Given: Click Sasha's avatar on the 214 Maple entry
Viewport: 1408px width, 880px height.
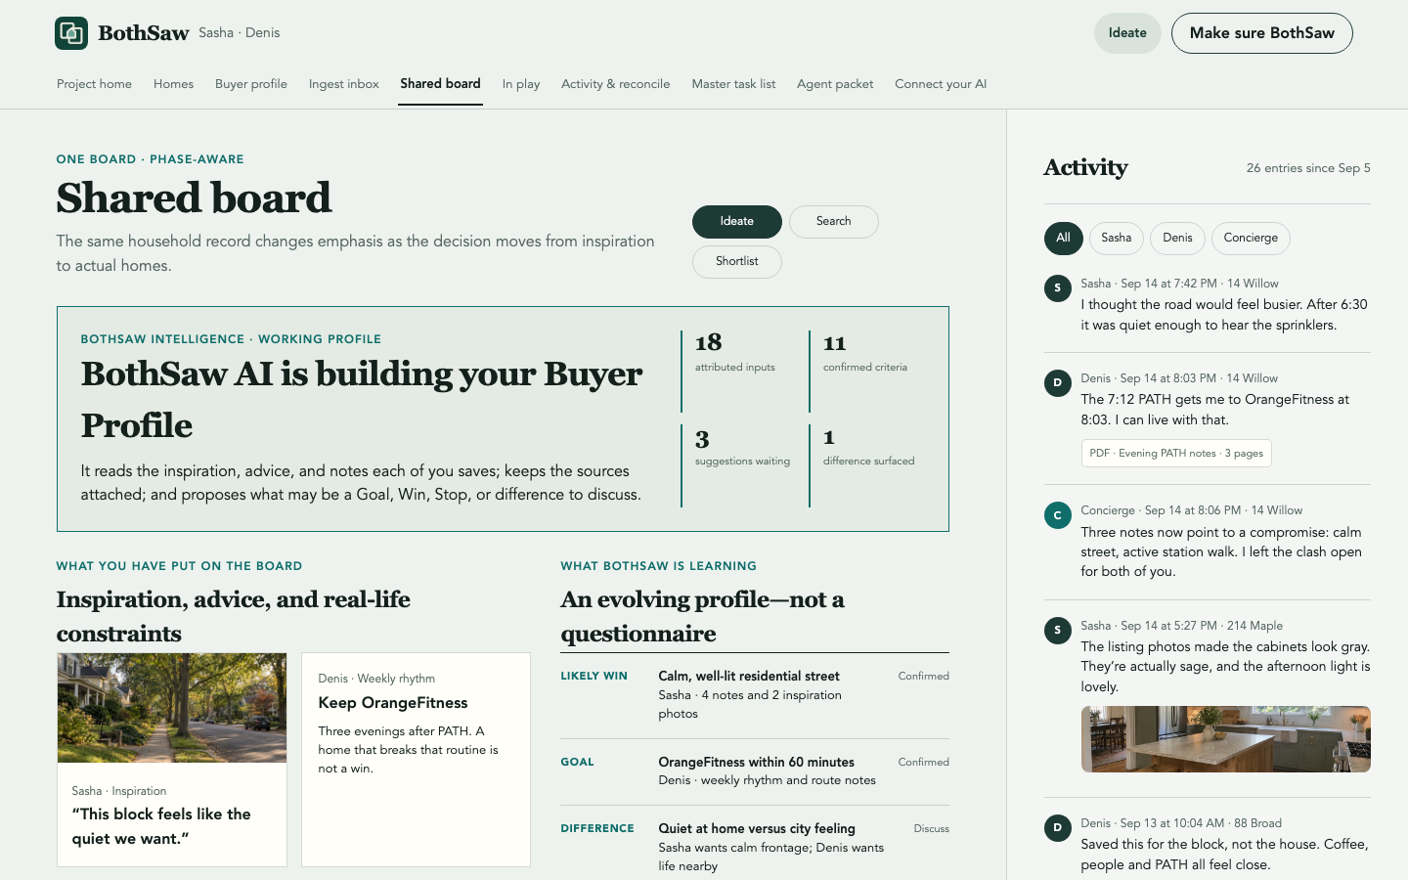Looking at the screenshot, I should coord(1057,631).
